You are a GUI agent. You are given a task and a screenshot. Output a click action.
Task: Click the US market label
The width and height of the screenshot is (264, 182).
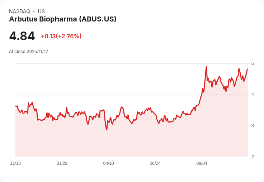(41, 11)
